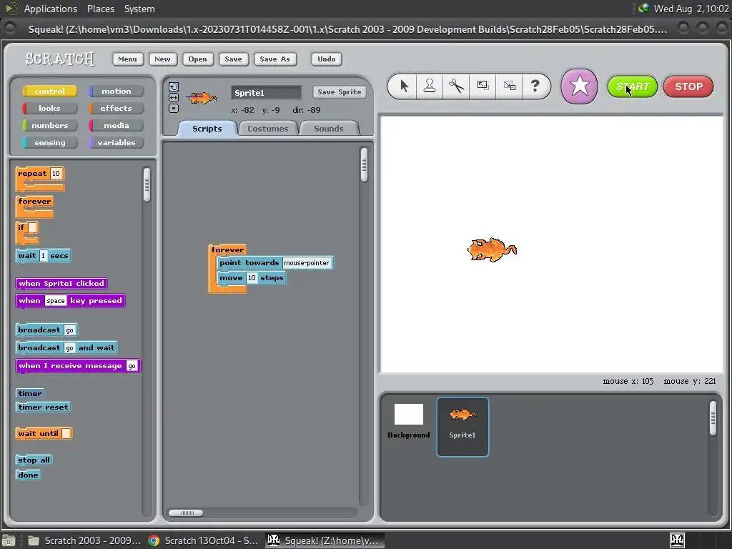Screen dimensions: 732x549
Task: Click the 1 value in wait secs block
Action: tap(44, 255)
